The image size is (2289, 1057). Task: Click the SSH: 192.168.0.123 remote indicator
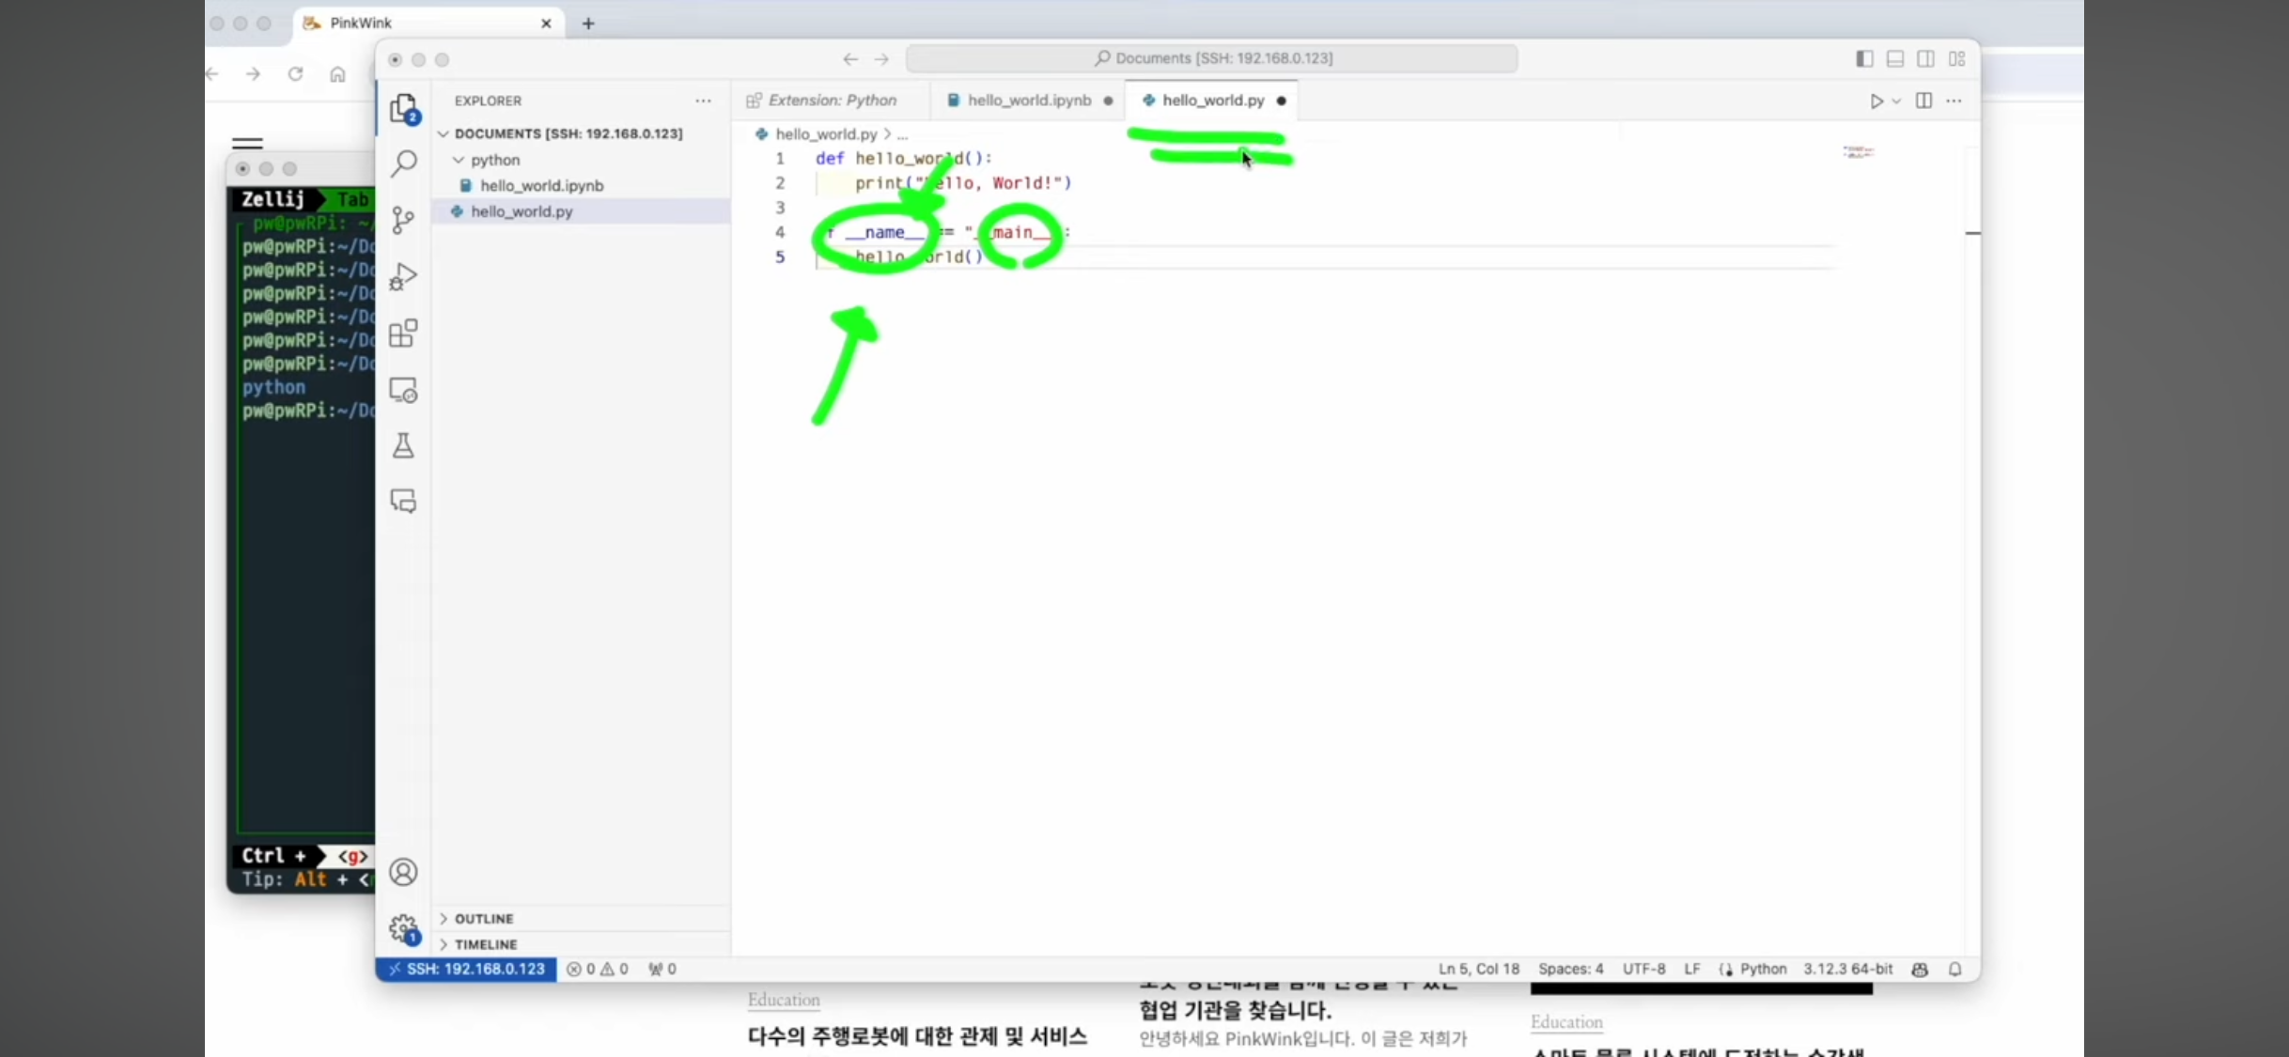tap(466, 969)
